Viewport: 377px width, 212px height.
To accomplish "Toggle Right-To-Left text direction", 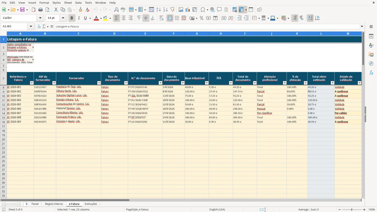I will click(x=302, y=18).
